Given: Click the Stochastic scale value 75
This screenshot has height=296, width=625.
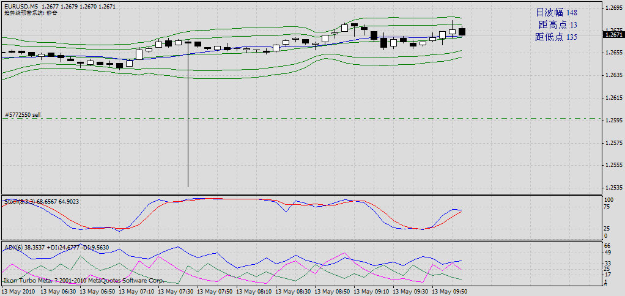Looking at the screenshot, I should [607, 206].
